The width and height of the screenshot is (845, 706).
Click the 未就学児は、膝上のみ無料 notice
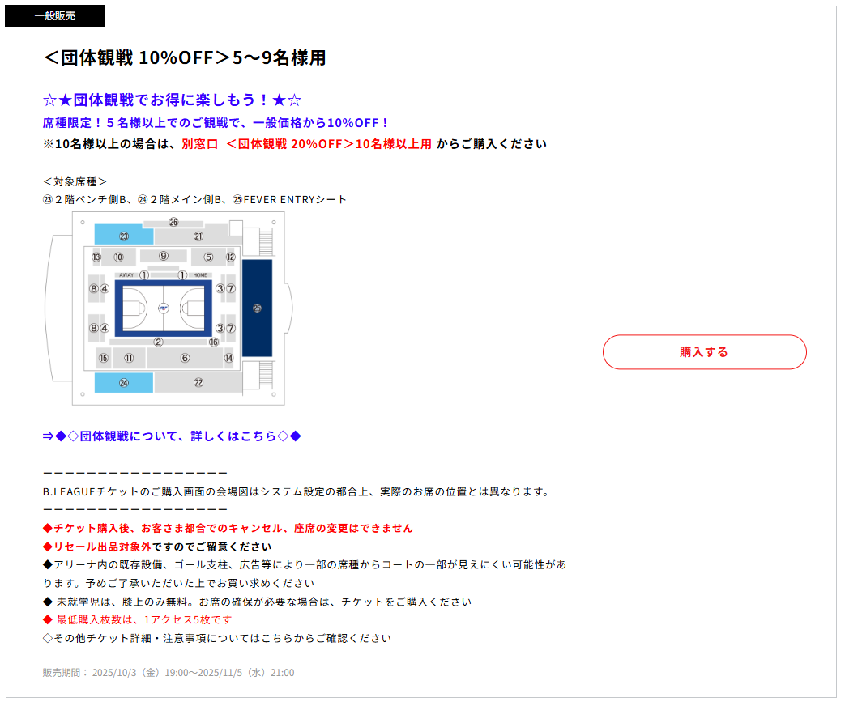click(257, 602)
